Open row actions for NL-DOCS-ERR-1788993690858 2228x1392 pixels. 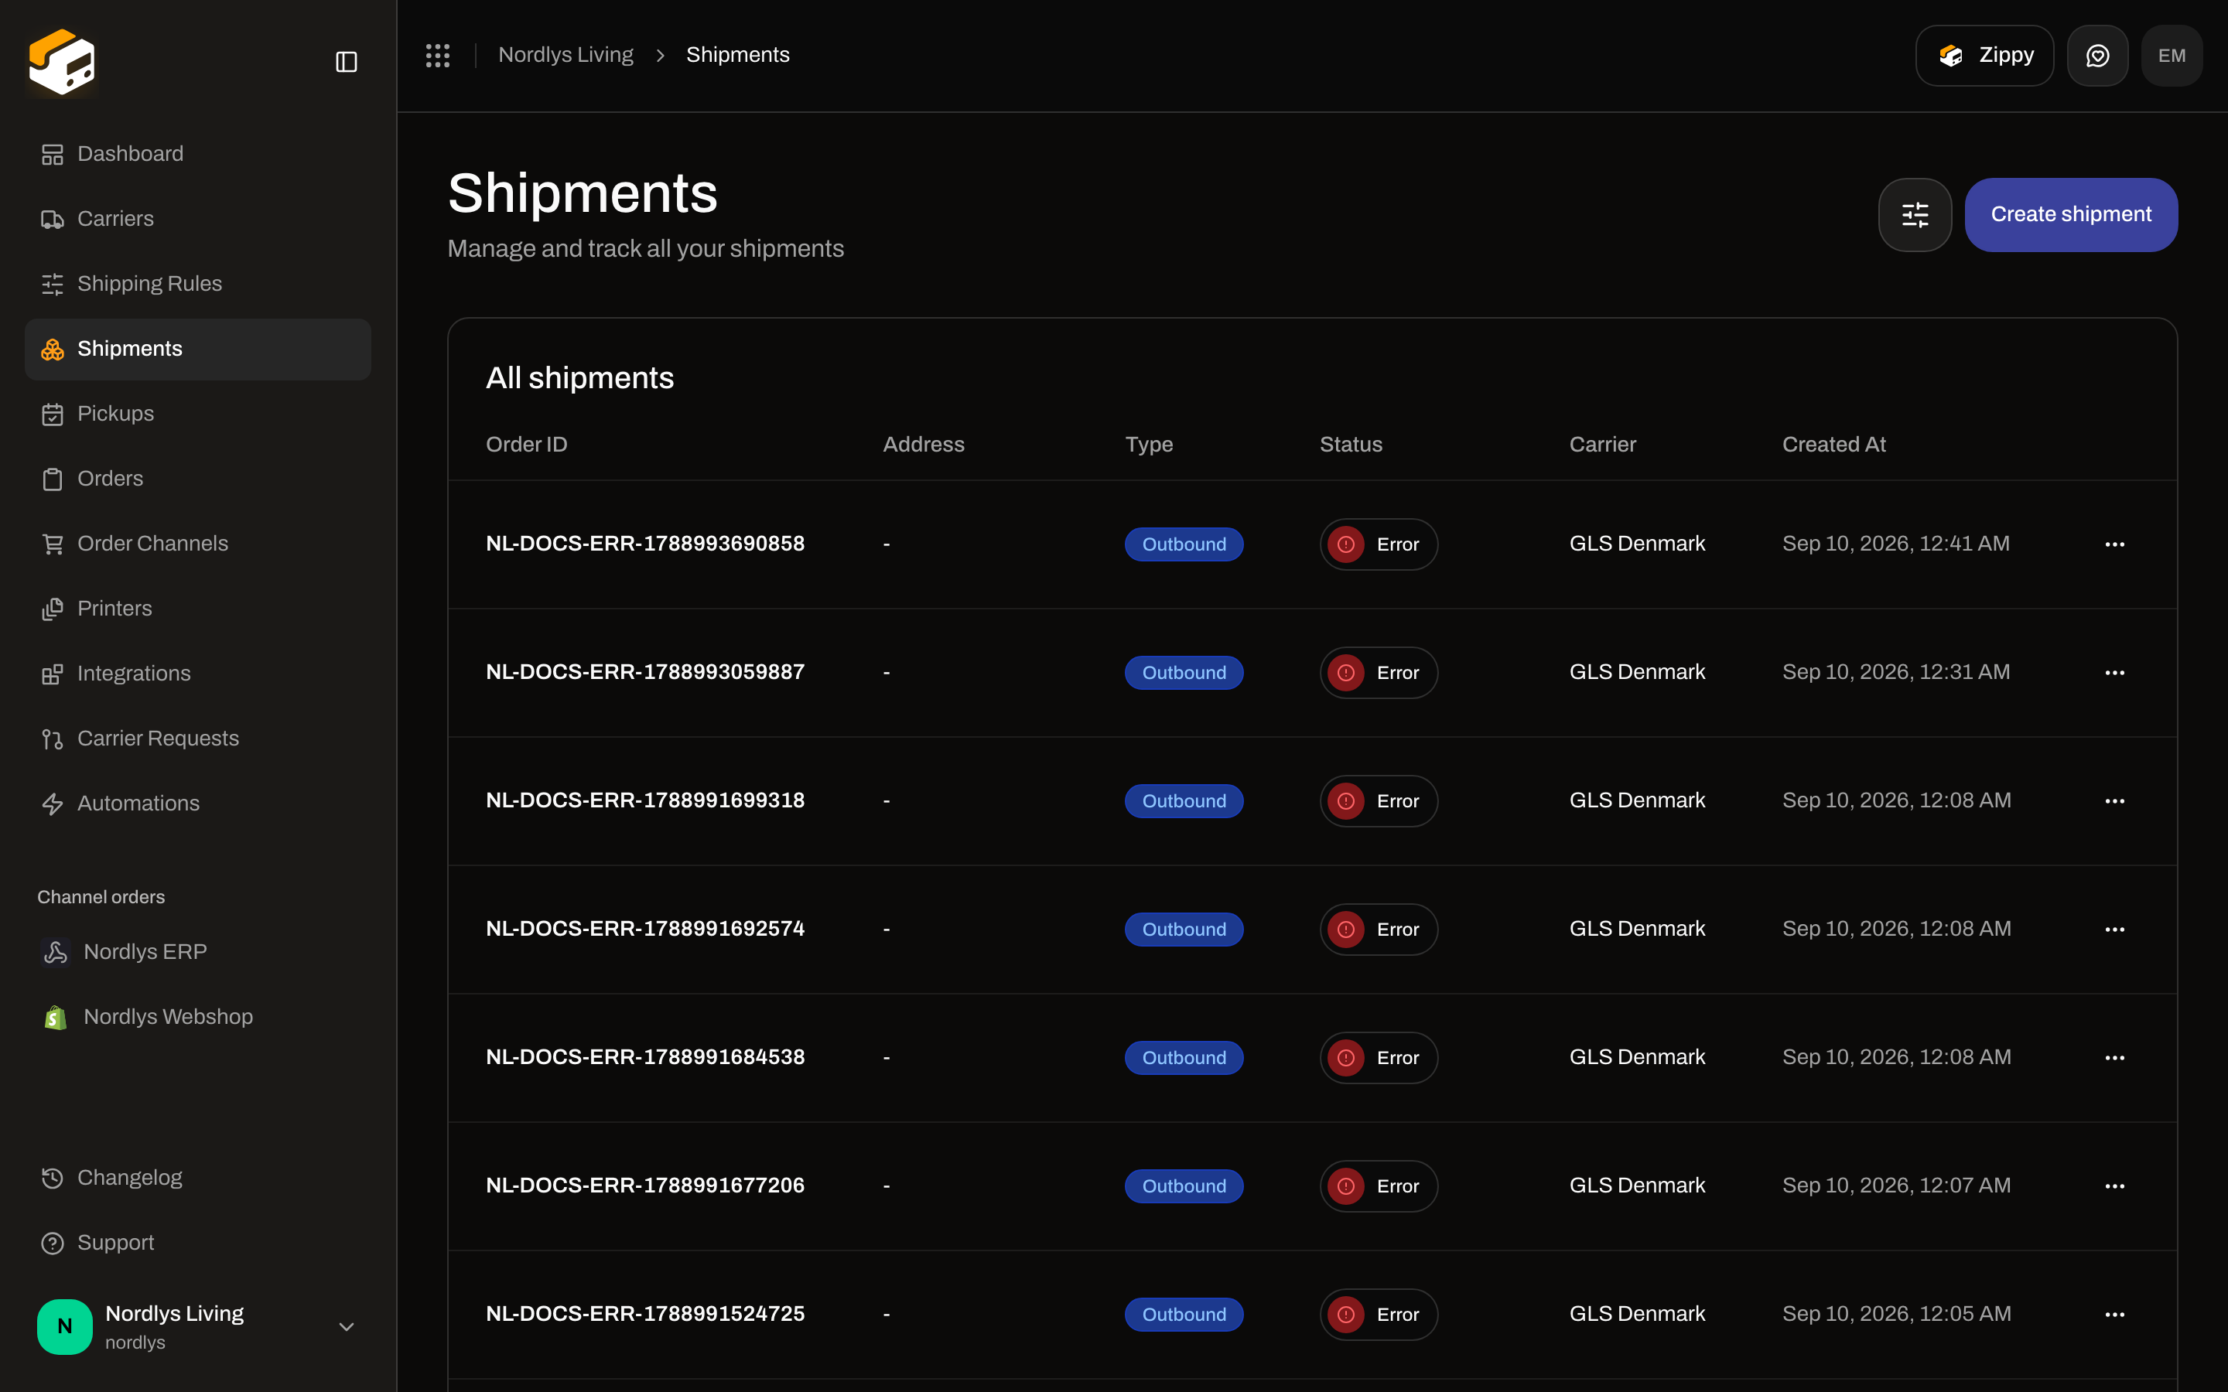coord(2114,544)
